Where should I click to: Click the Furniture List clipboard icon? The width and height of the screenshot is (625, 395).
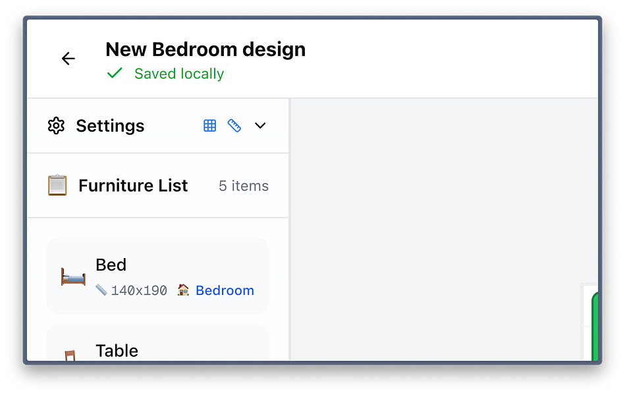tap(57, 186)
